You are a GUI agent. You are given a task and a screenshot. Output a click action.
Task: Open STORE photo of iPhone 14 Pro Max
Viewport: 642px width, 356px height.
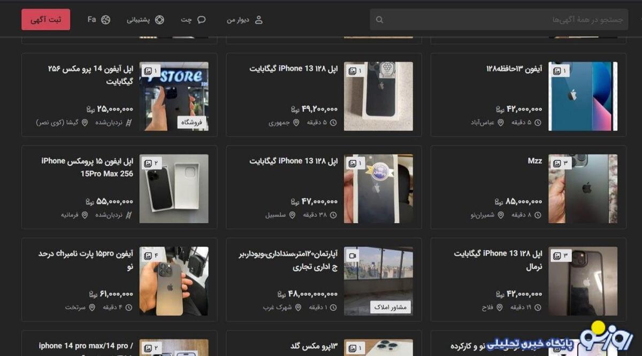pos(174,96)
